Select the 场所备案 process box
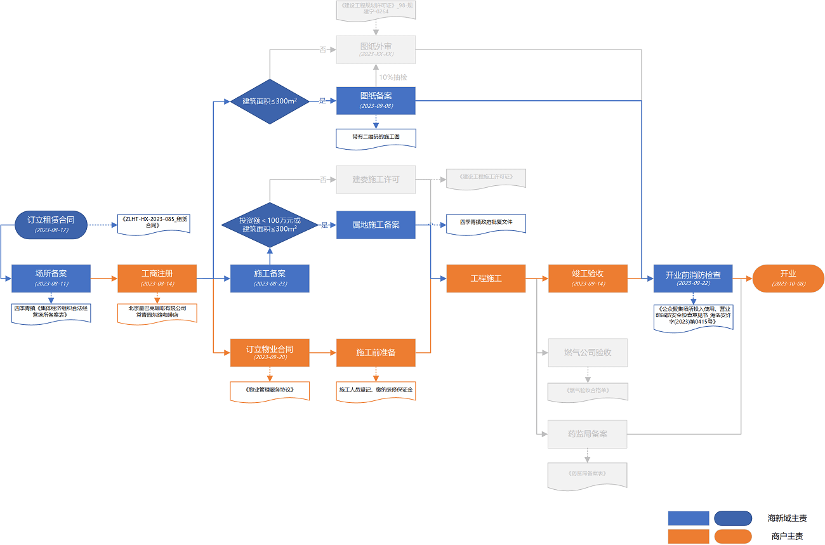This screenshot has width=825, height=545. click(51, 279)
